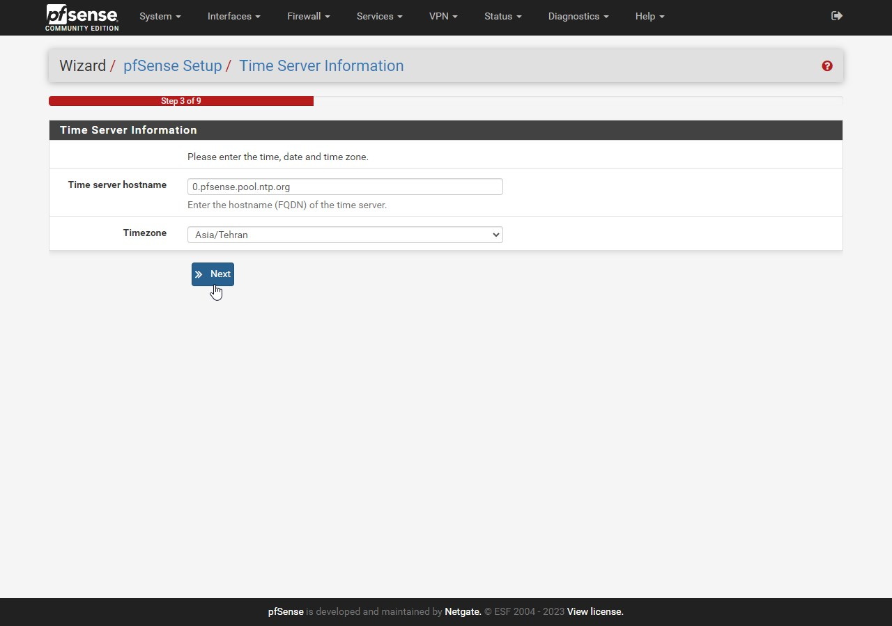
Task: Click the 'Enter the hostname (FQDN)' help text
Action: coord(287,205)
